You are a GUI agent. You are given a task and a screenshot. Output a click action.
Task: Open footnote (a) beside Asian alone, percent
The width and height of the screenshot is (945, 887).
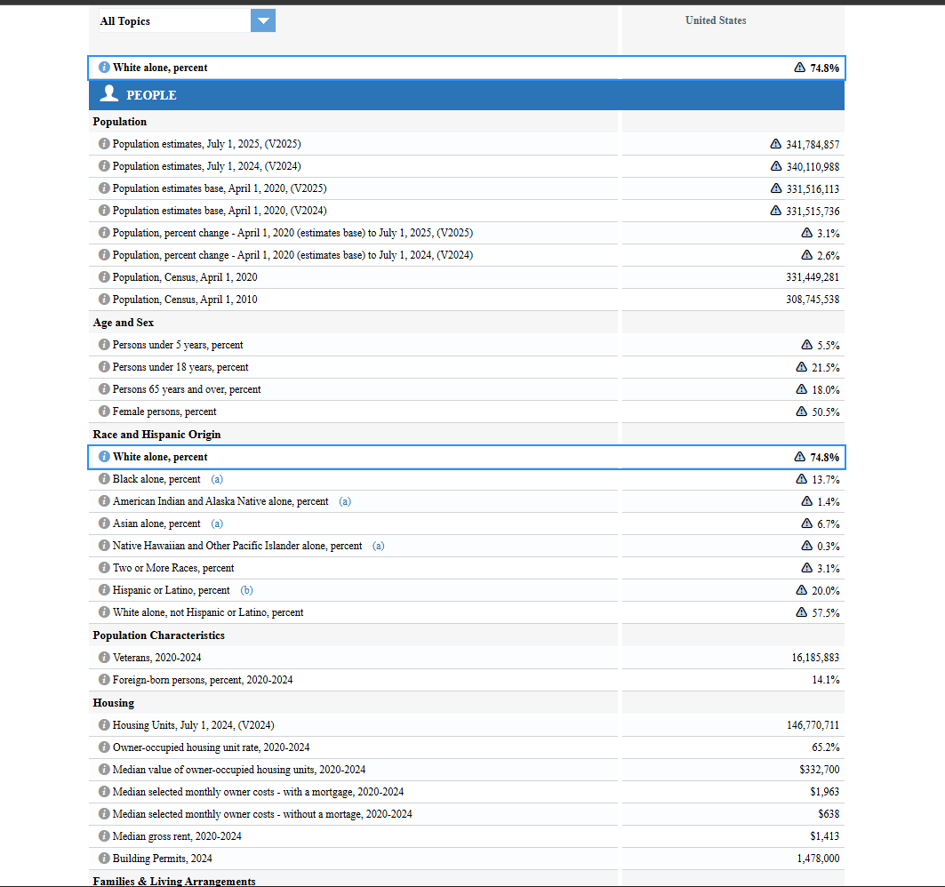click(217, 523)
